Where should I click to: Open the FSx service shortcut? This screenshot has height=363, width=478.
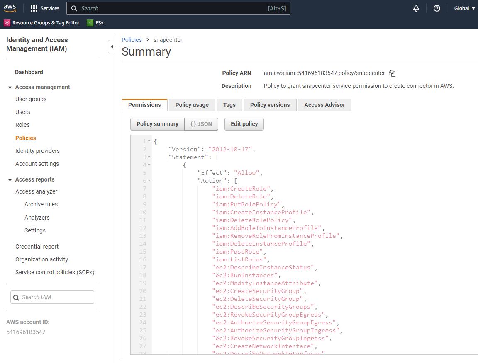(x=95, y=23)
